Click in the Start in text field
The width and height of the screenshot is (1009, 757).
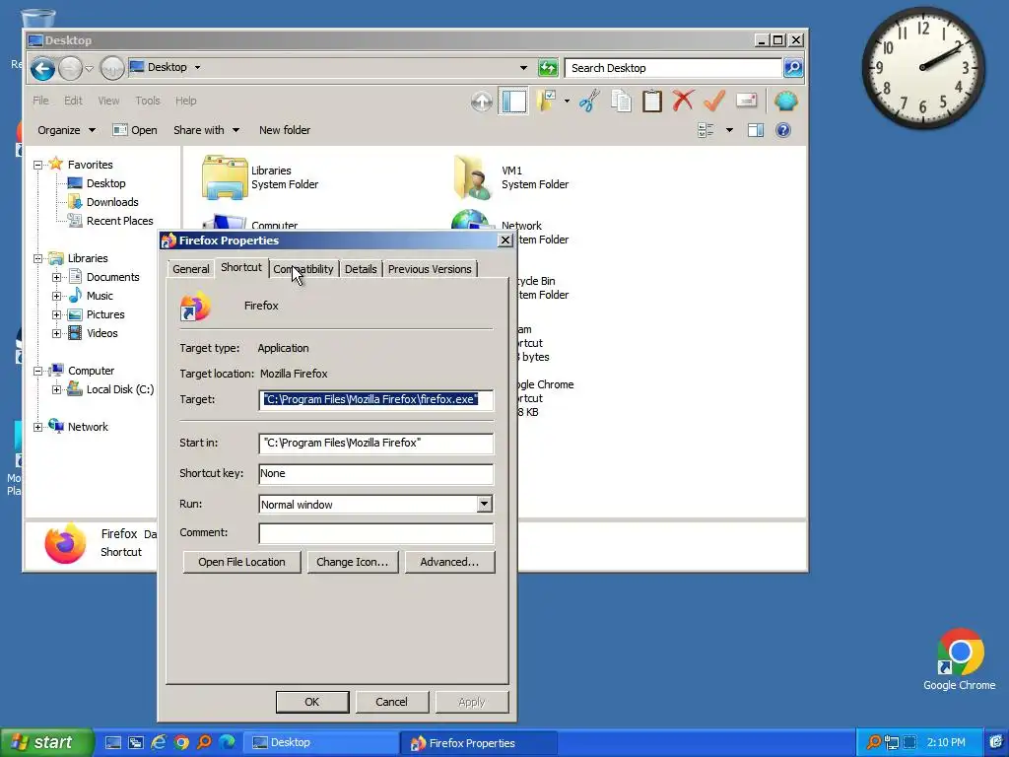pos(375,443)
